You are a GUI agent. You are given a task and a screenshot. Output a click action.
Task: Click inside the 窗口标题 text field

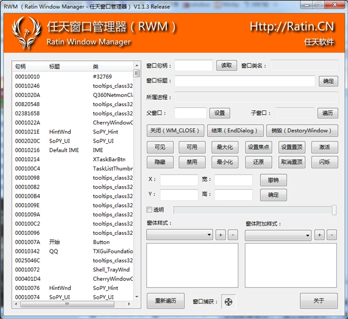245,81
